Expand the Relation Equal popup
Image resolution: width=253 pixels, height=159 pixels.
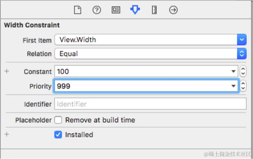242,54
